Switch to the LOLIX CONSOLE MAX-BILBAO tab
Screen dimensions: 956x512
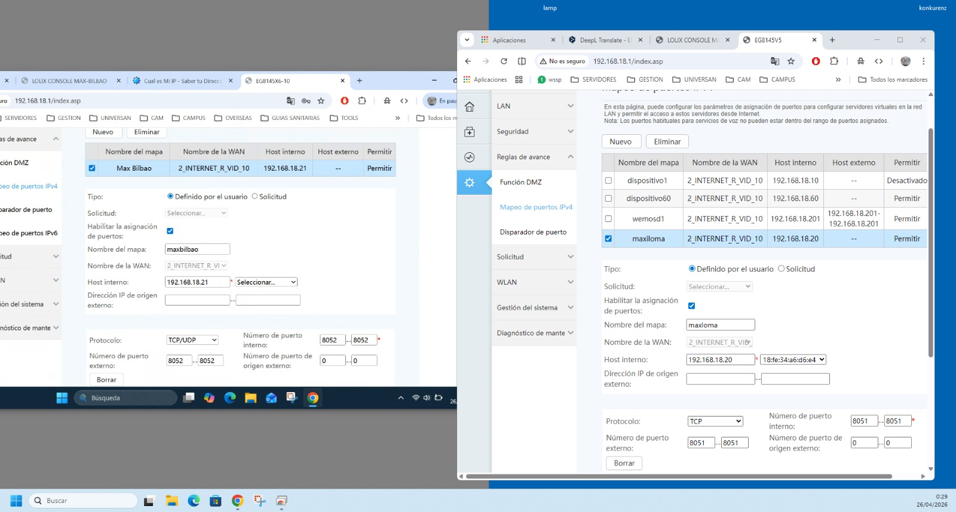click(x=69, y=81)
